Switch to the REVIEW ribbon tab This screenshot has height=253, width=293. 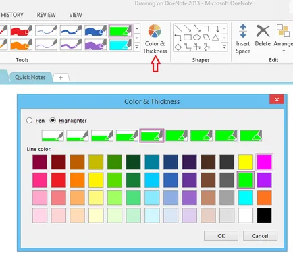[47, 15]
